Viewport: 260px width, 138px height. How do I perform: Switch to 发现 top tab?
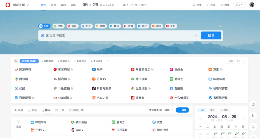[x=53, y=5]
